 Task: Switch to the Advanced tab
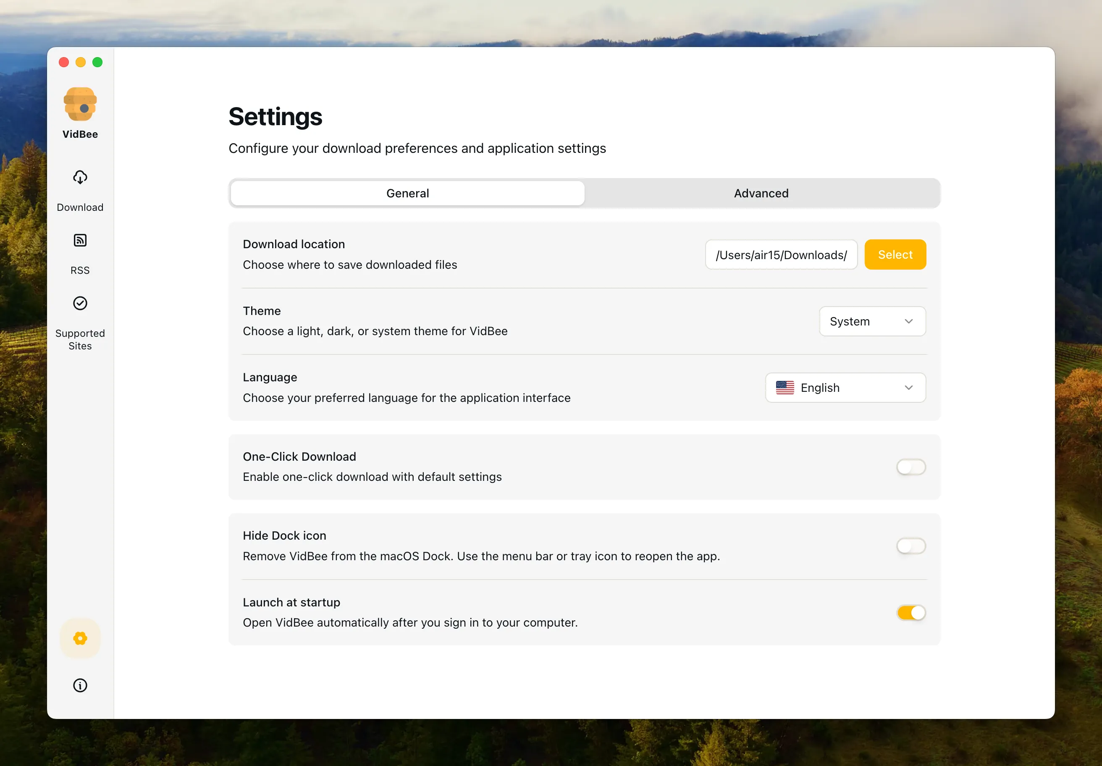pos(761,193)
